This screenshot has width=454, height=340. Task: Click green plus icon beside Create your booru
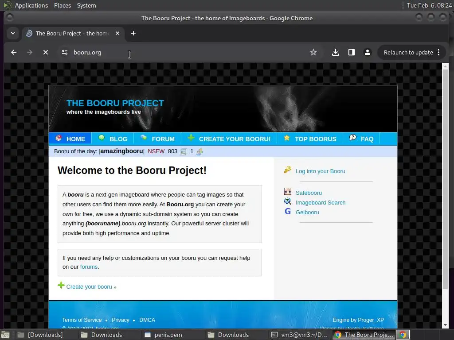pos(61,286)
